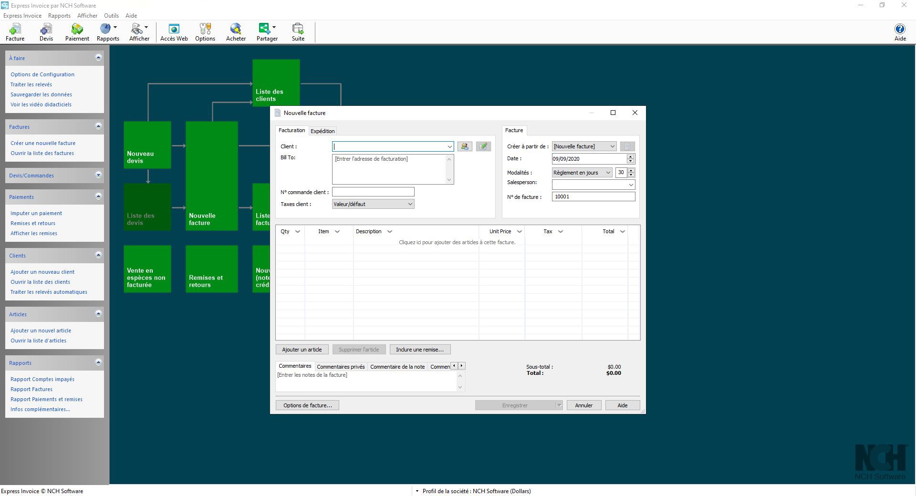Click the Profil de la société status dropdown
Viewport: 916px width, 496px height.
(473, 491)
